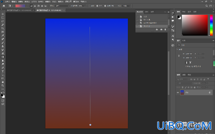Toggle the Reverse gradient checkbox
The height and width of the screenshot is (134, 215).
[x=89, y=6]
